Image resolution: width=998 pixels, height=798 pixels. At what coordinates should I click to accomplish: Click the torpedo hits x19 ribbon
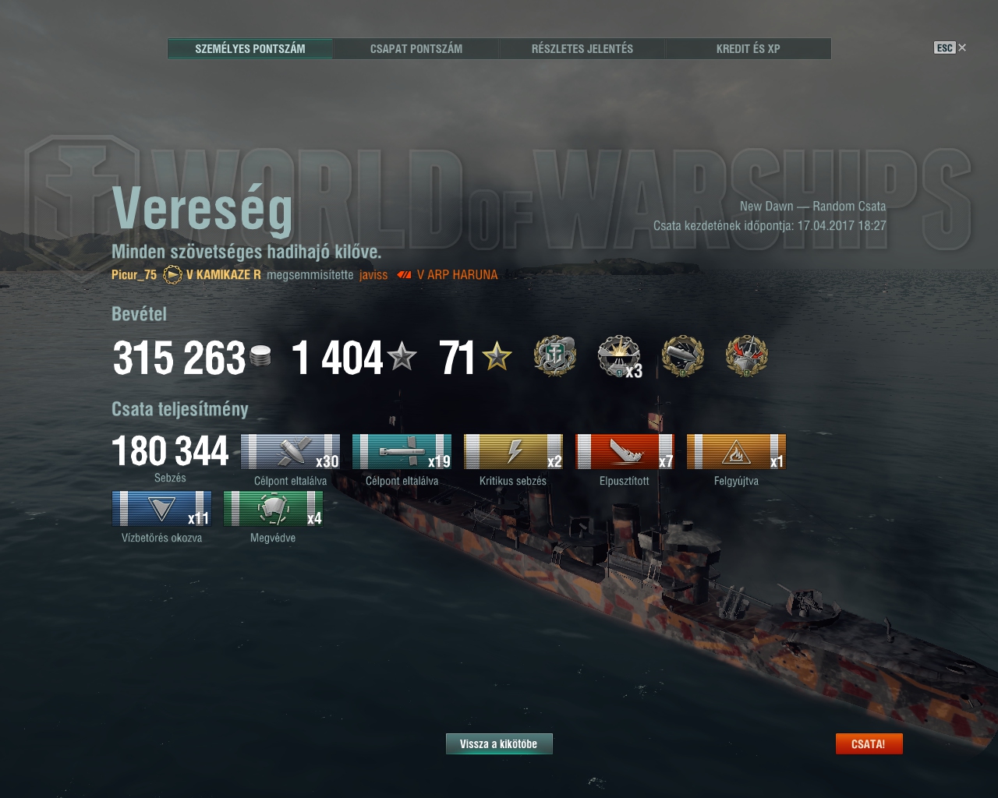tap(402, 452)
